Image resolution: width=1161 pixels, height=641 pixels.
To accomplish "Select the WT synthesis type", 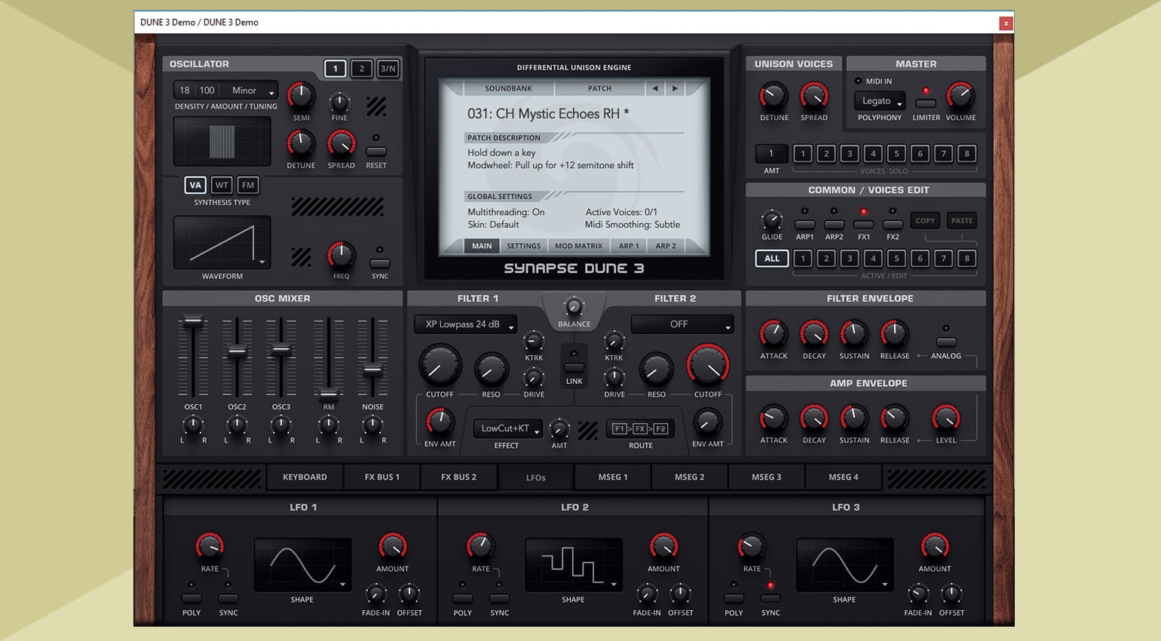I will tap(221, 185).
